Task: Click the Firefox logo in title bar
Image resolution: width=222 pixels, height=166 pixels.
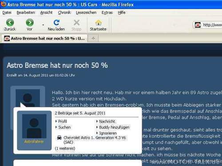Action: 3,4
